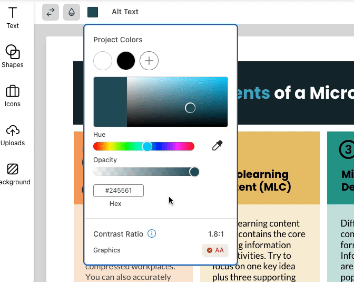Click the replace/swap arrows icon
This screenshot has width=354, height=282.
point(51,12)
